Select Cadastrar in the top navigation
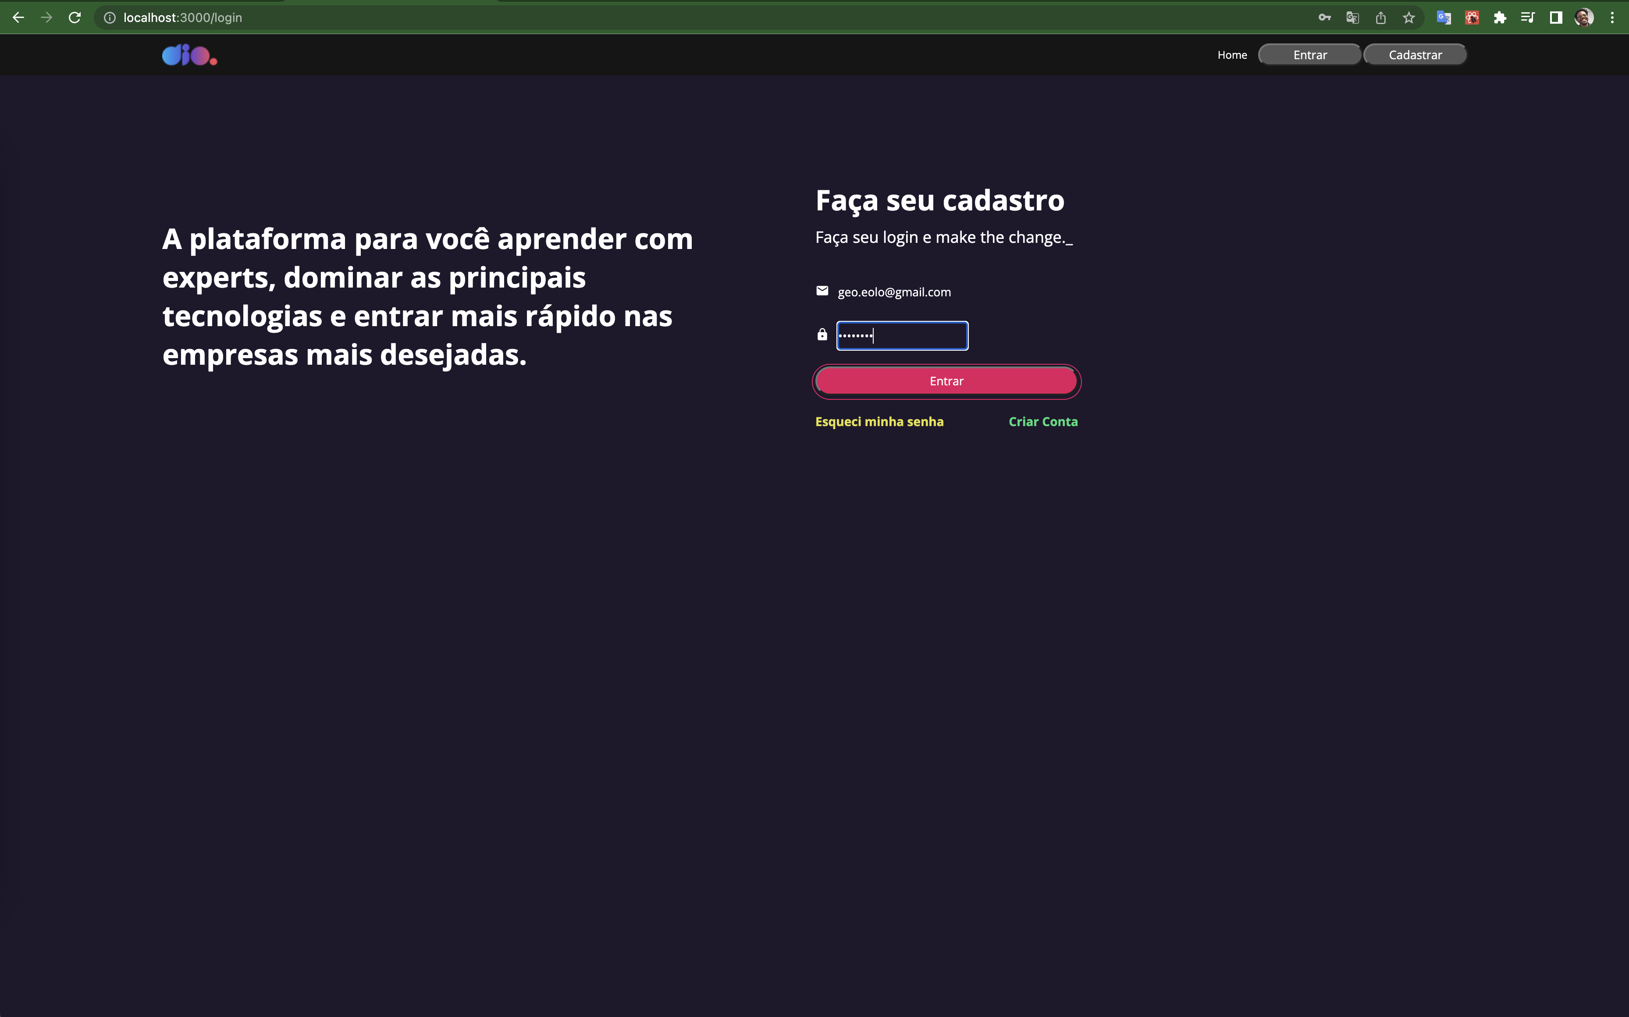The image size is (1629, 1017). click(1415, 54)
